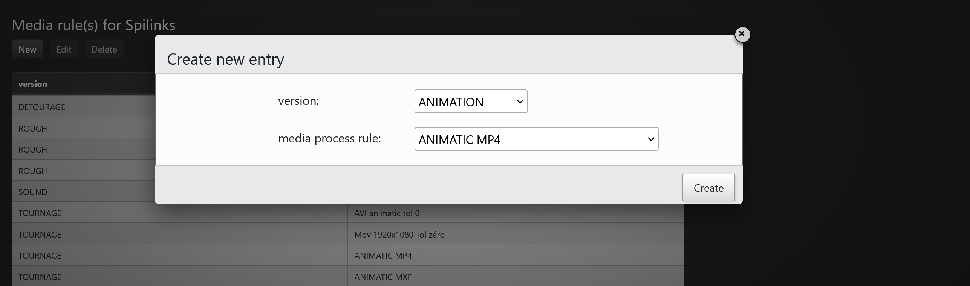970x286 pixels.
Task: Click the 'media process rule:' label
Action: [329, 139]
